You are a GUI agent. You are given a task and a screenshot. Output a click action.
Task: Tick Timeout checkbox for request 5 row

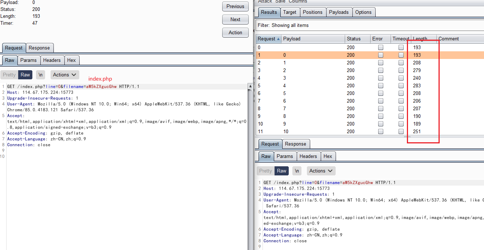pyautogui.click(x=401, y=86)
